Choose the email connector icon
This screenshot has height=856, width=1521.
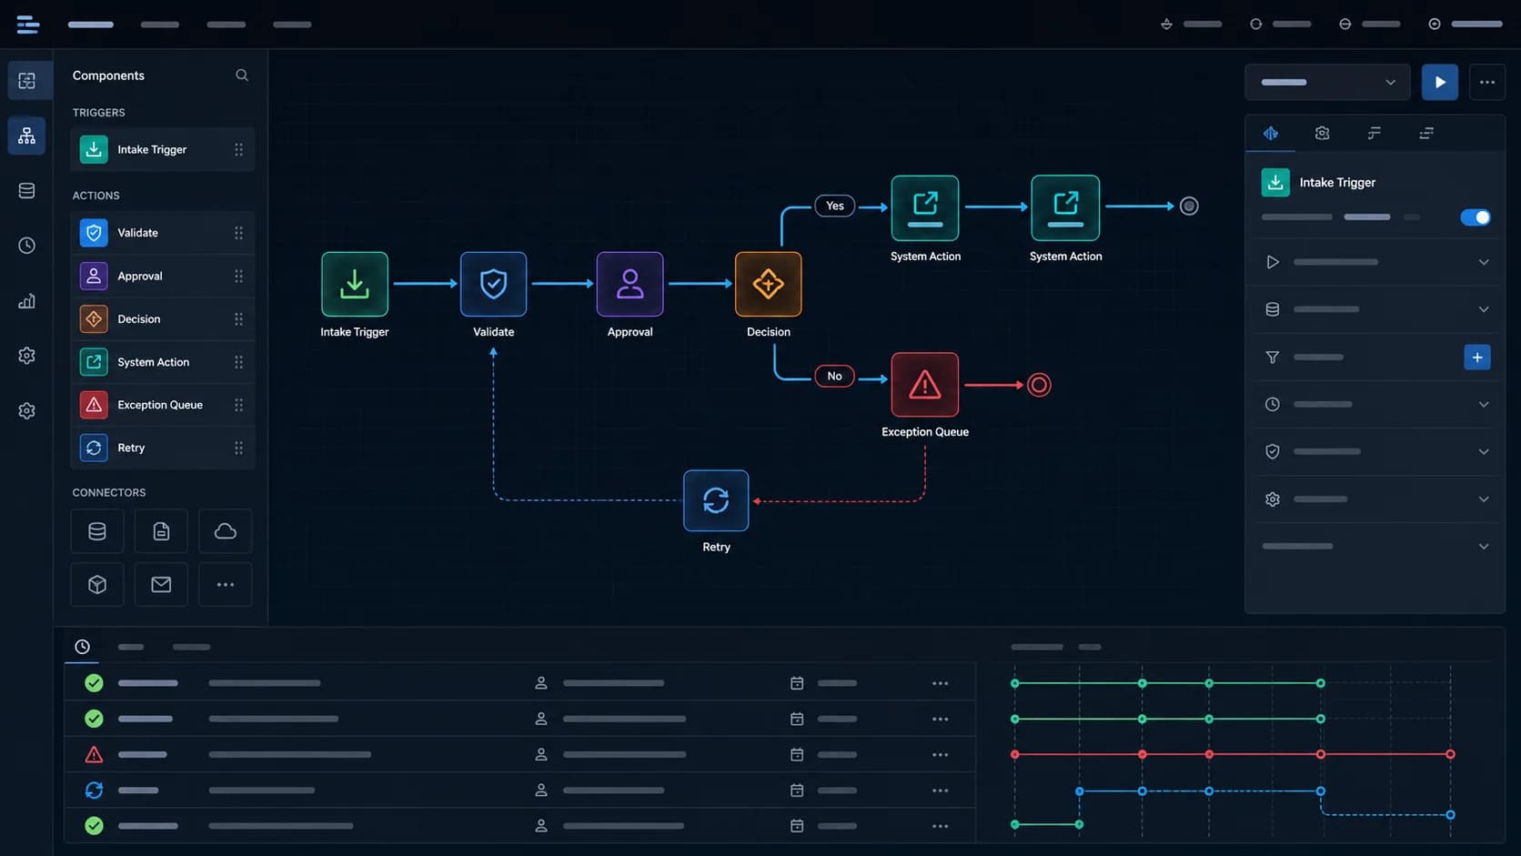pos(161,585)
